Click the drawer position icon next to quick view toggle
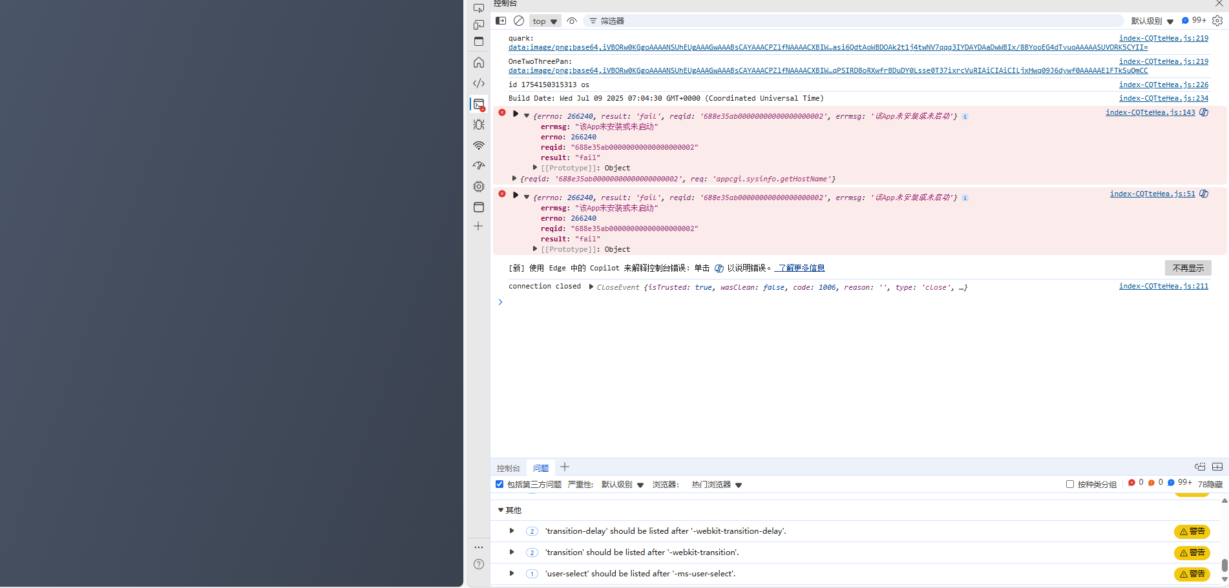The width and height of the screenshot is (1229, 588). 1200,467
